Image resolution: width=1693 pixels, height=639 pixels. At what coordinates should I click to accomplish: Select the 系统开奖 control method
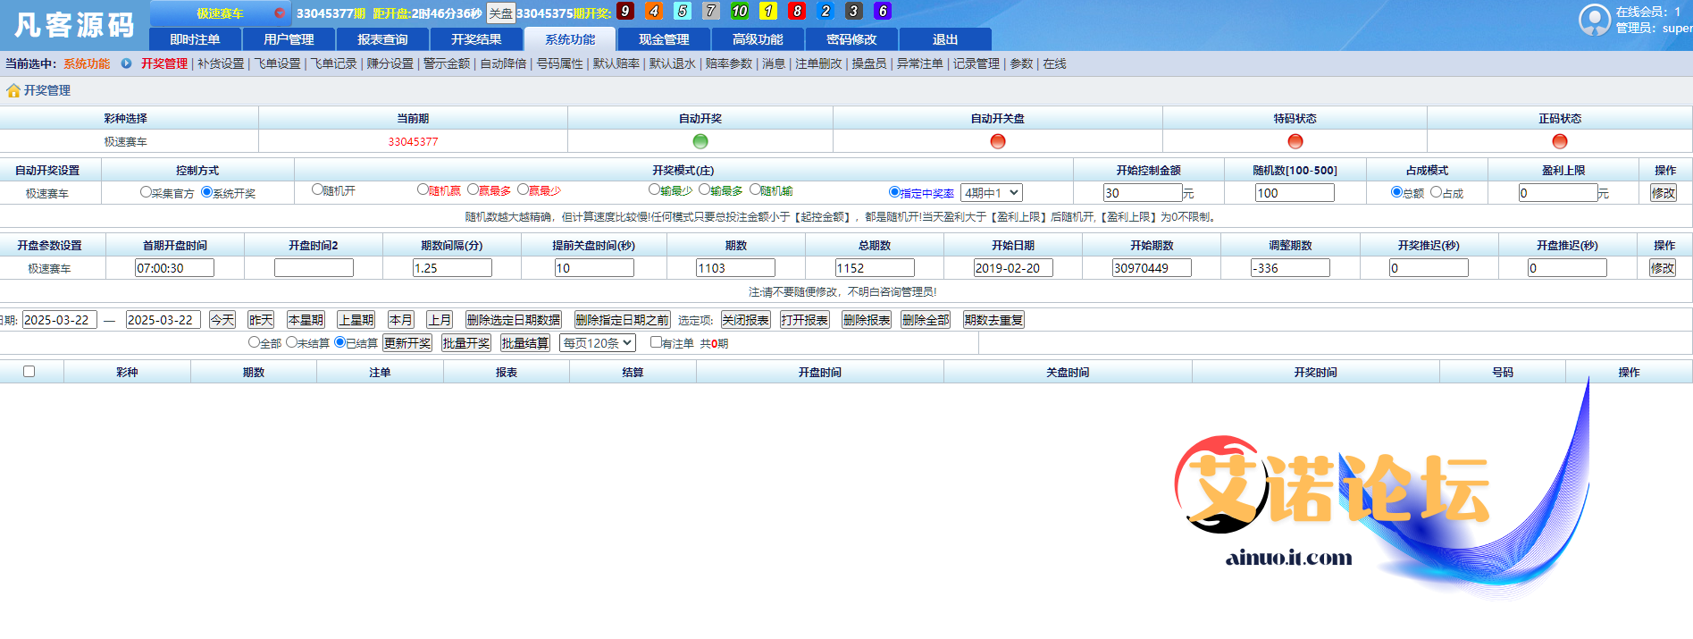[x=206, y=191]
